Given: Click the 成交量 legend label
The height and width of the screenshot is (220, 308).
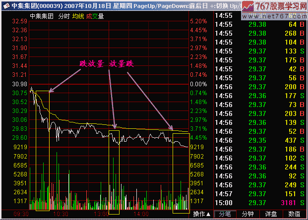Looking at the screenshot, I should coord(95,16).
